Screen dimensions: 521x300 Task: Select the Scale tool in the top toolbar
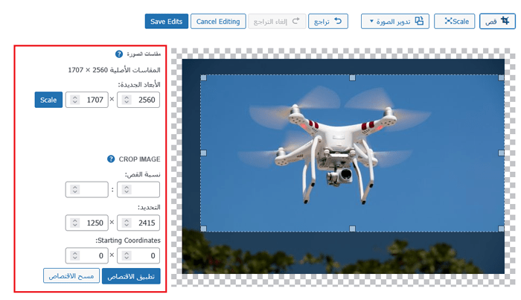tap(455, 22)
